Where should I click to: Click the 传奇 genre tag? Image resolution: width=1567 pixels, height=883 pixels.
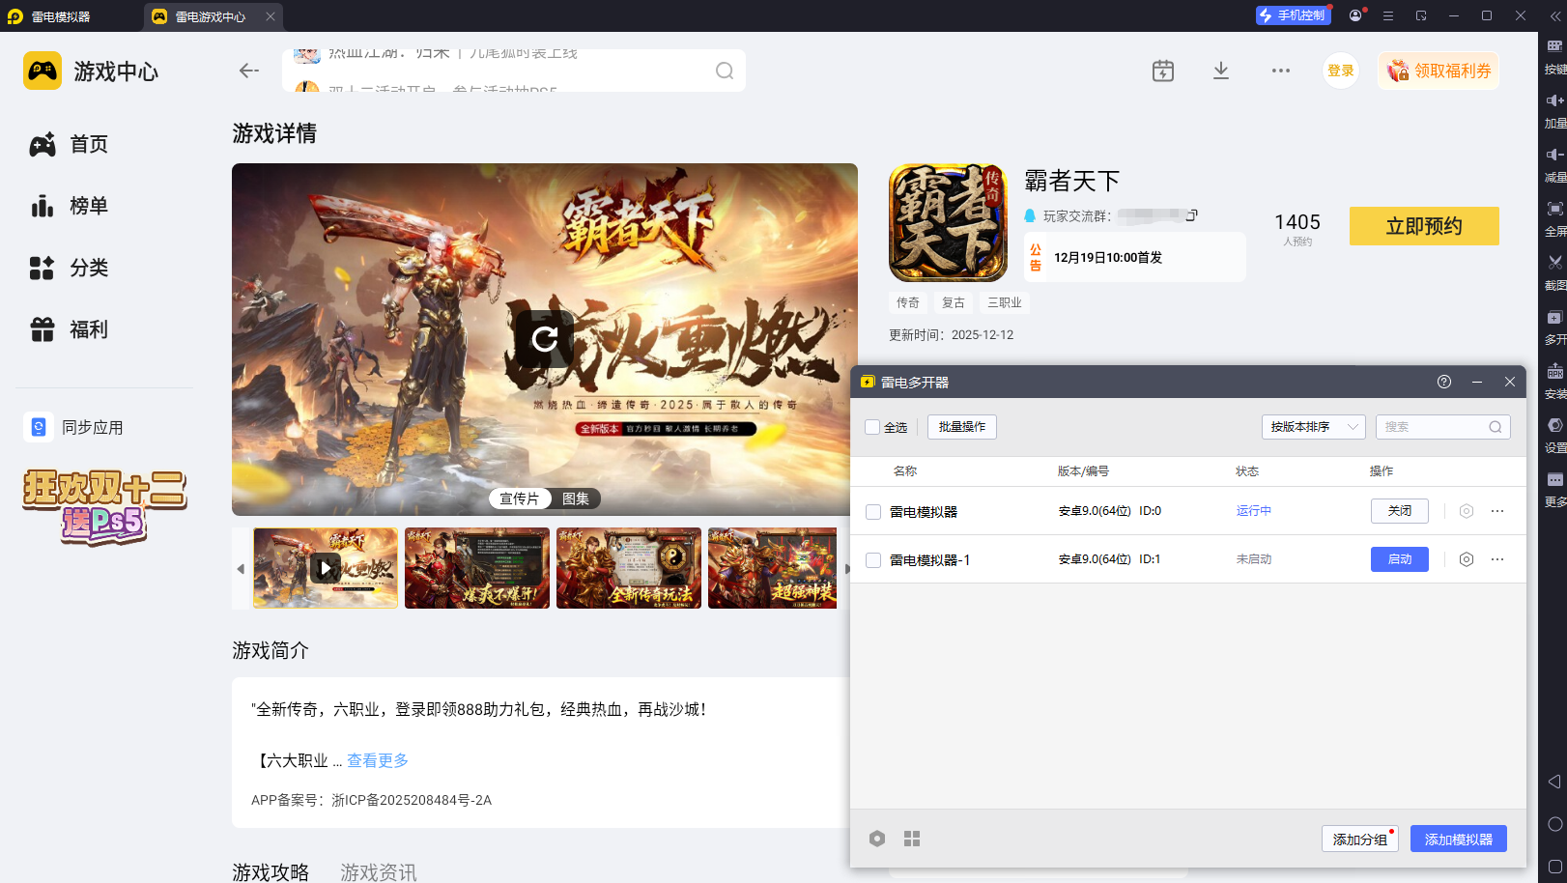pyautogui.click(x=908, y=302)
